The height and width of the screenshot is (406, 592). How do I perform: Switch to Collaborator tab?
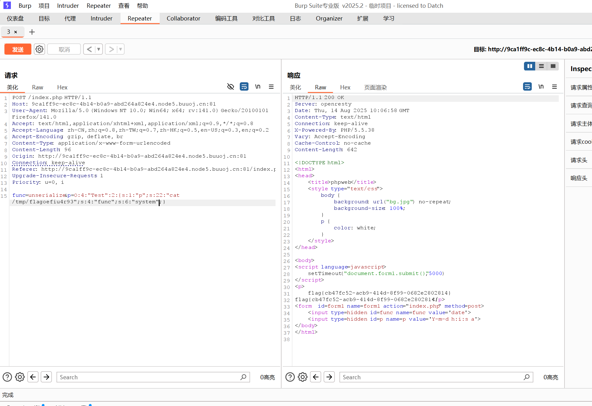(184, 18)
